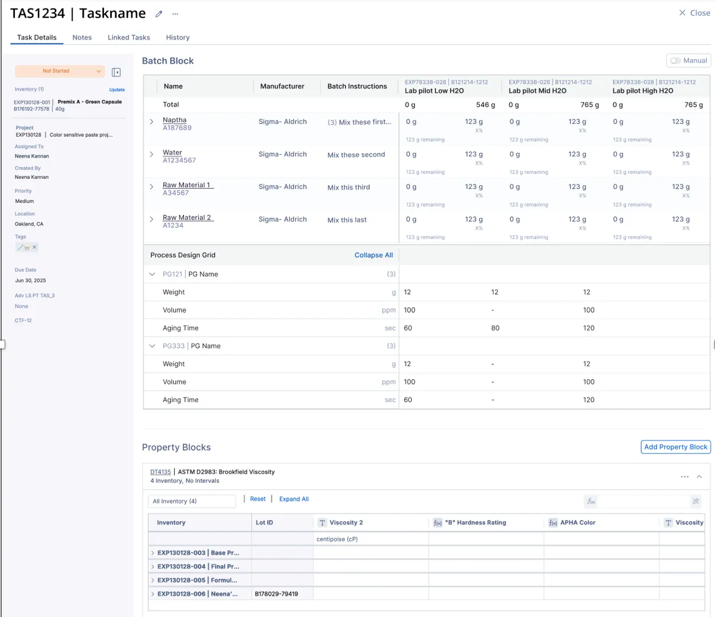Click the Update link next to Inventory

[x=117, y=90]
